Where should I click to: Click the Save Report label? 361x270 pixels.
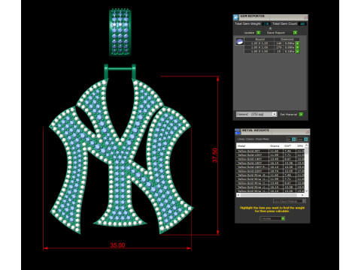[x=276, y=33]
